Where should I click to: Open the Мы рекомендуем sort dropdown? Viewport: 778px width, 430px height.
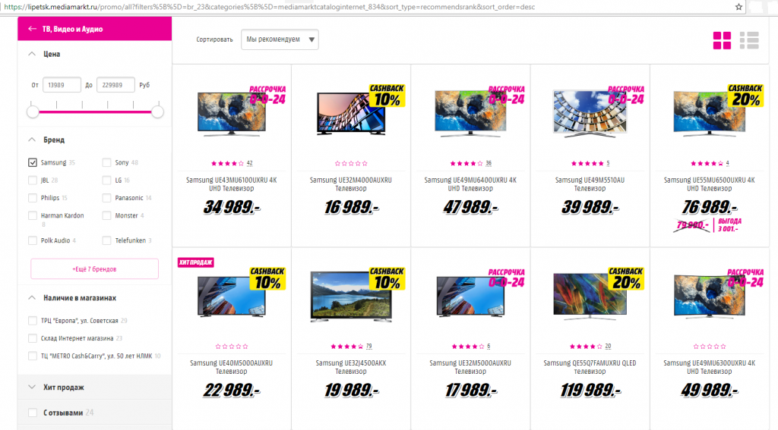pos(280,39)
